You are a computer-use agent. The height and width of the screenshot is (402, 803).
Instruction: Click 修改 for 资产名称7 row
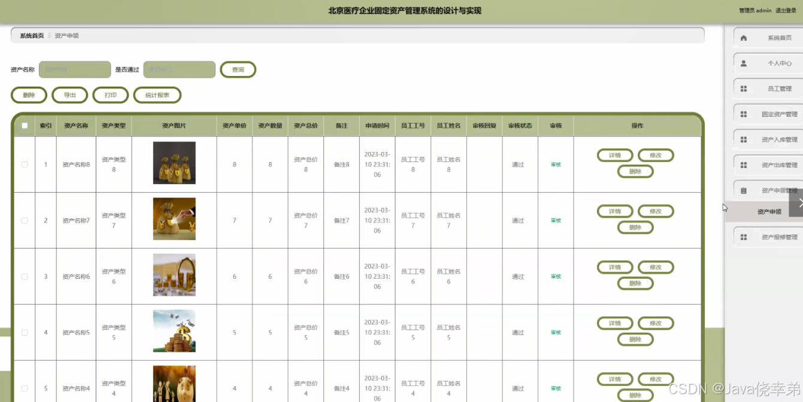click(656, 211)
